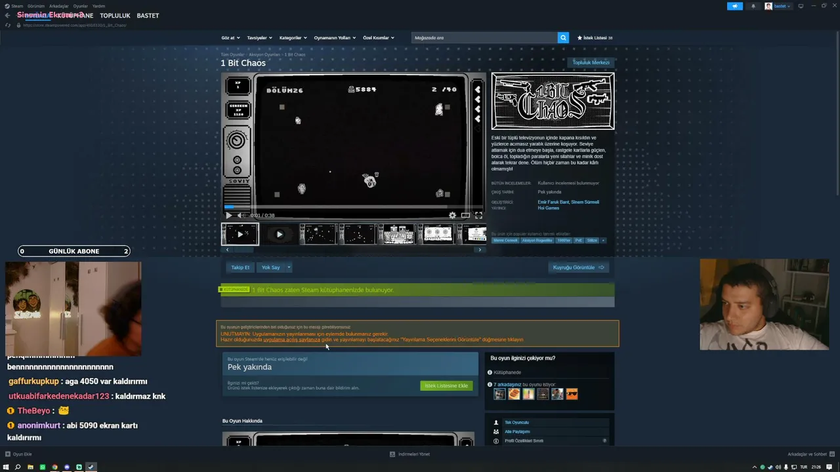This screenshot has width=840, height=472.
Task: Click the Tek Oyunculu feature link
Action: point(516,423)
